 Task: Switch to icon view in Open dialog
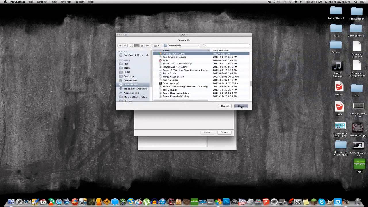coord(131,45)
